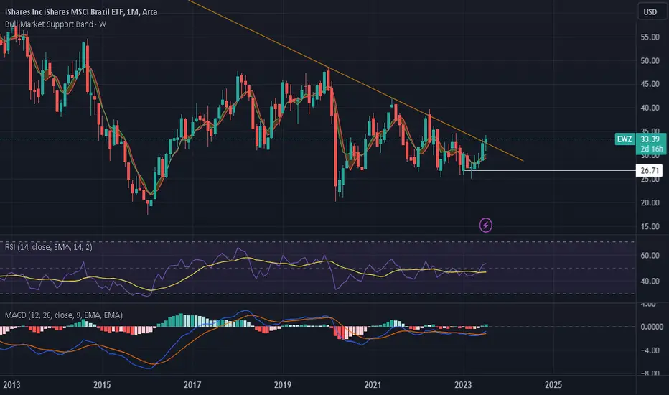
Task: Click the 15.00 price axis label
Action: coord(650,226)
